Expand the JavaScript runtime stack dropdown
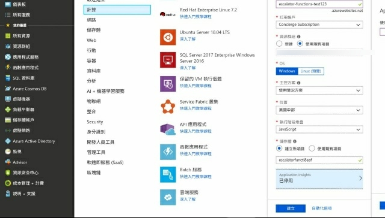The height and width of the screenshot is (218, 385). tap(319, 129)
